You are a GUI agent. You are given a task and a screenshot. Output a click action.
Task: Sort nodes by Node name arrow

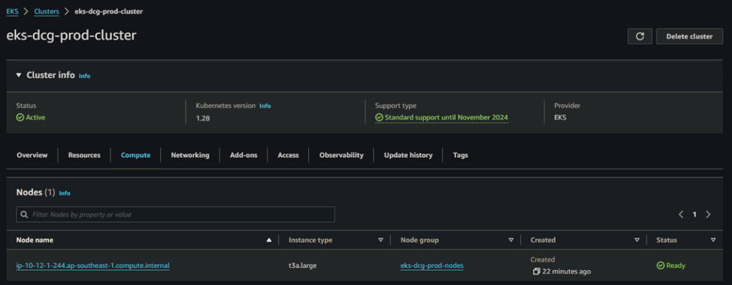[269, 240]
